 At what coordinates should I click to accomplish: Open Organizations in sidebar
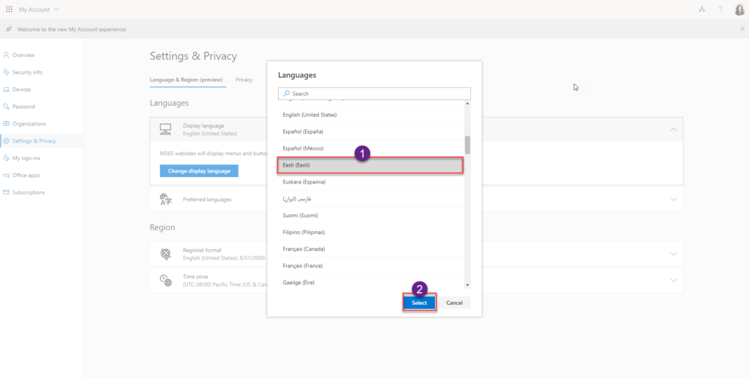(29, 124)
